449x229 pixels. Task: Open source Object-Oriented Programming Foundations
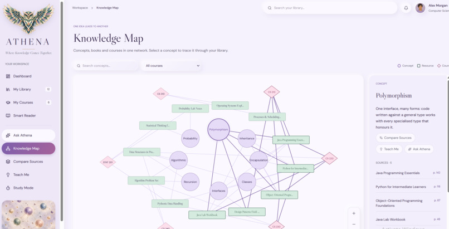coord(408,203)
